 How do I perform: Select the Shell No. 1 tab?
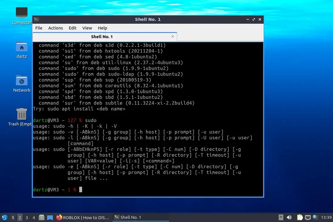(x=105, y=37)
